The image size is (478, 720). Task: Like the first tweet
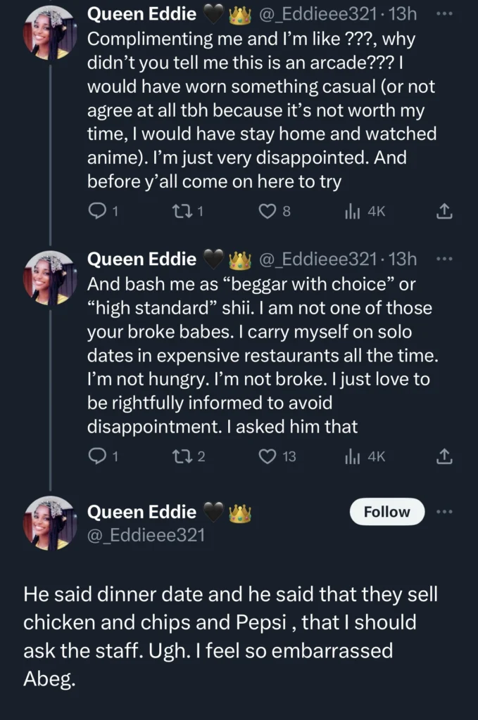(x=270, y=210)
